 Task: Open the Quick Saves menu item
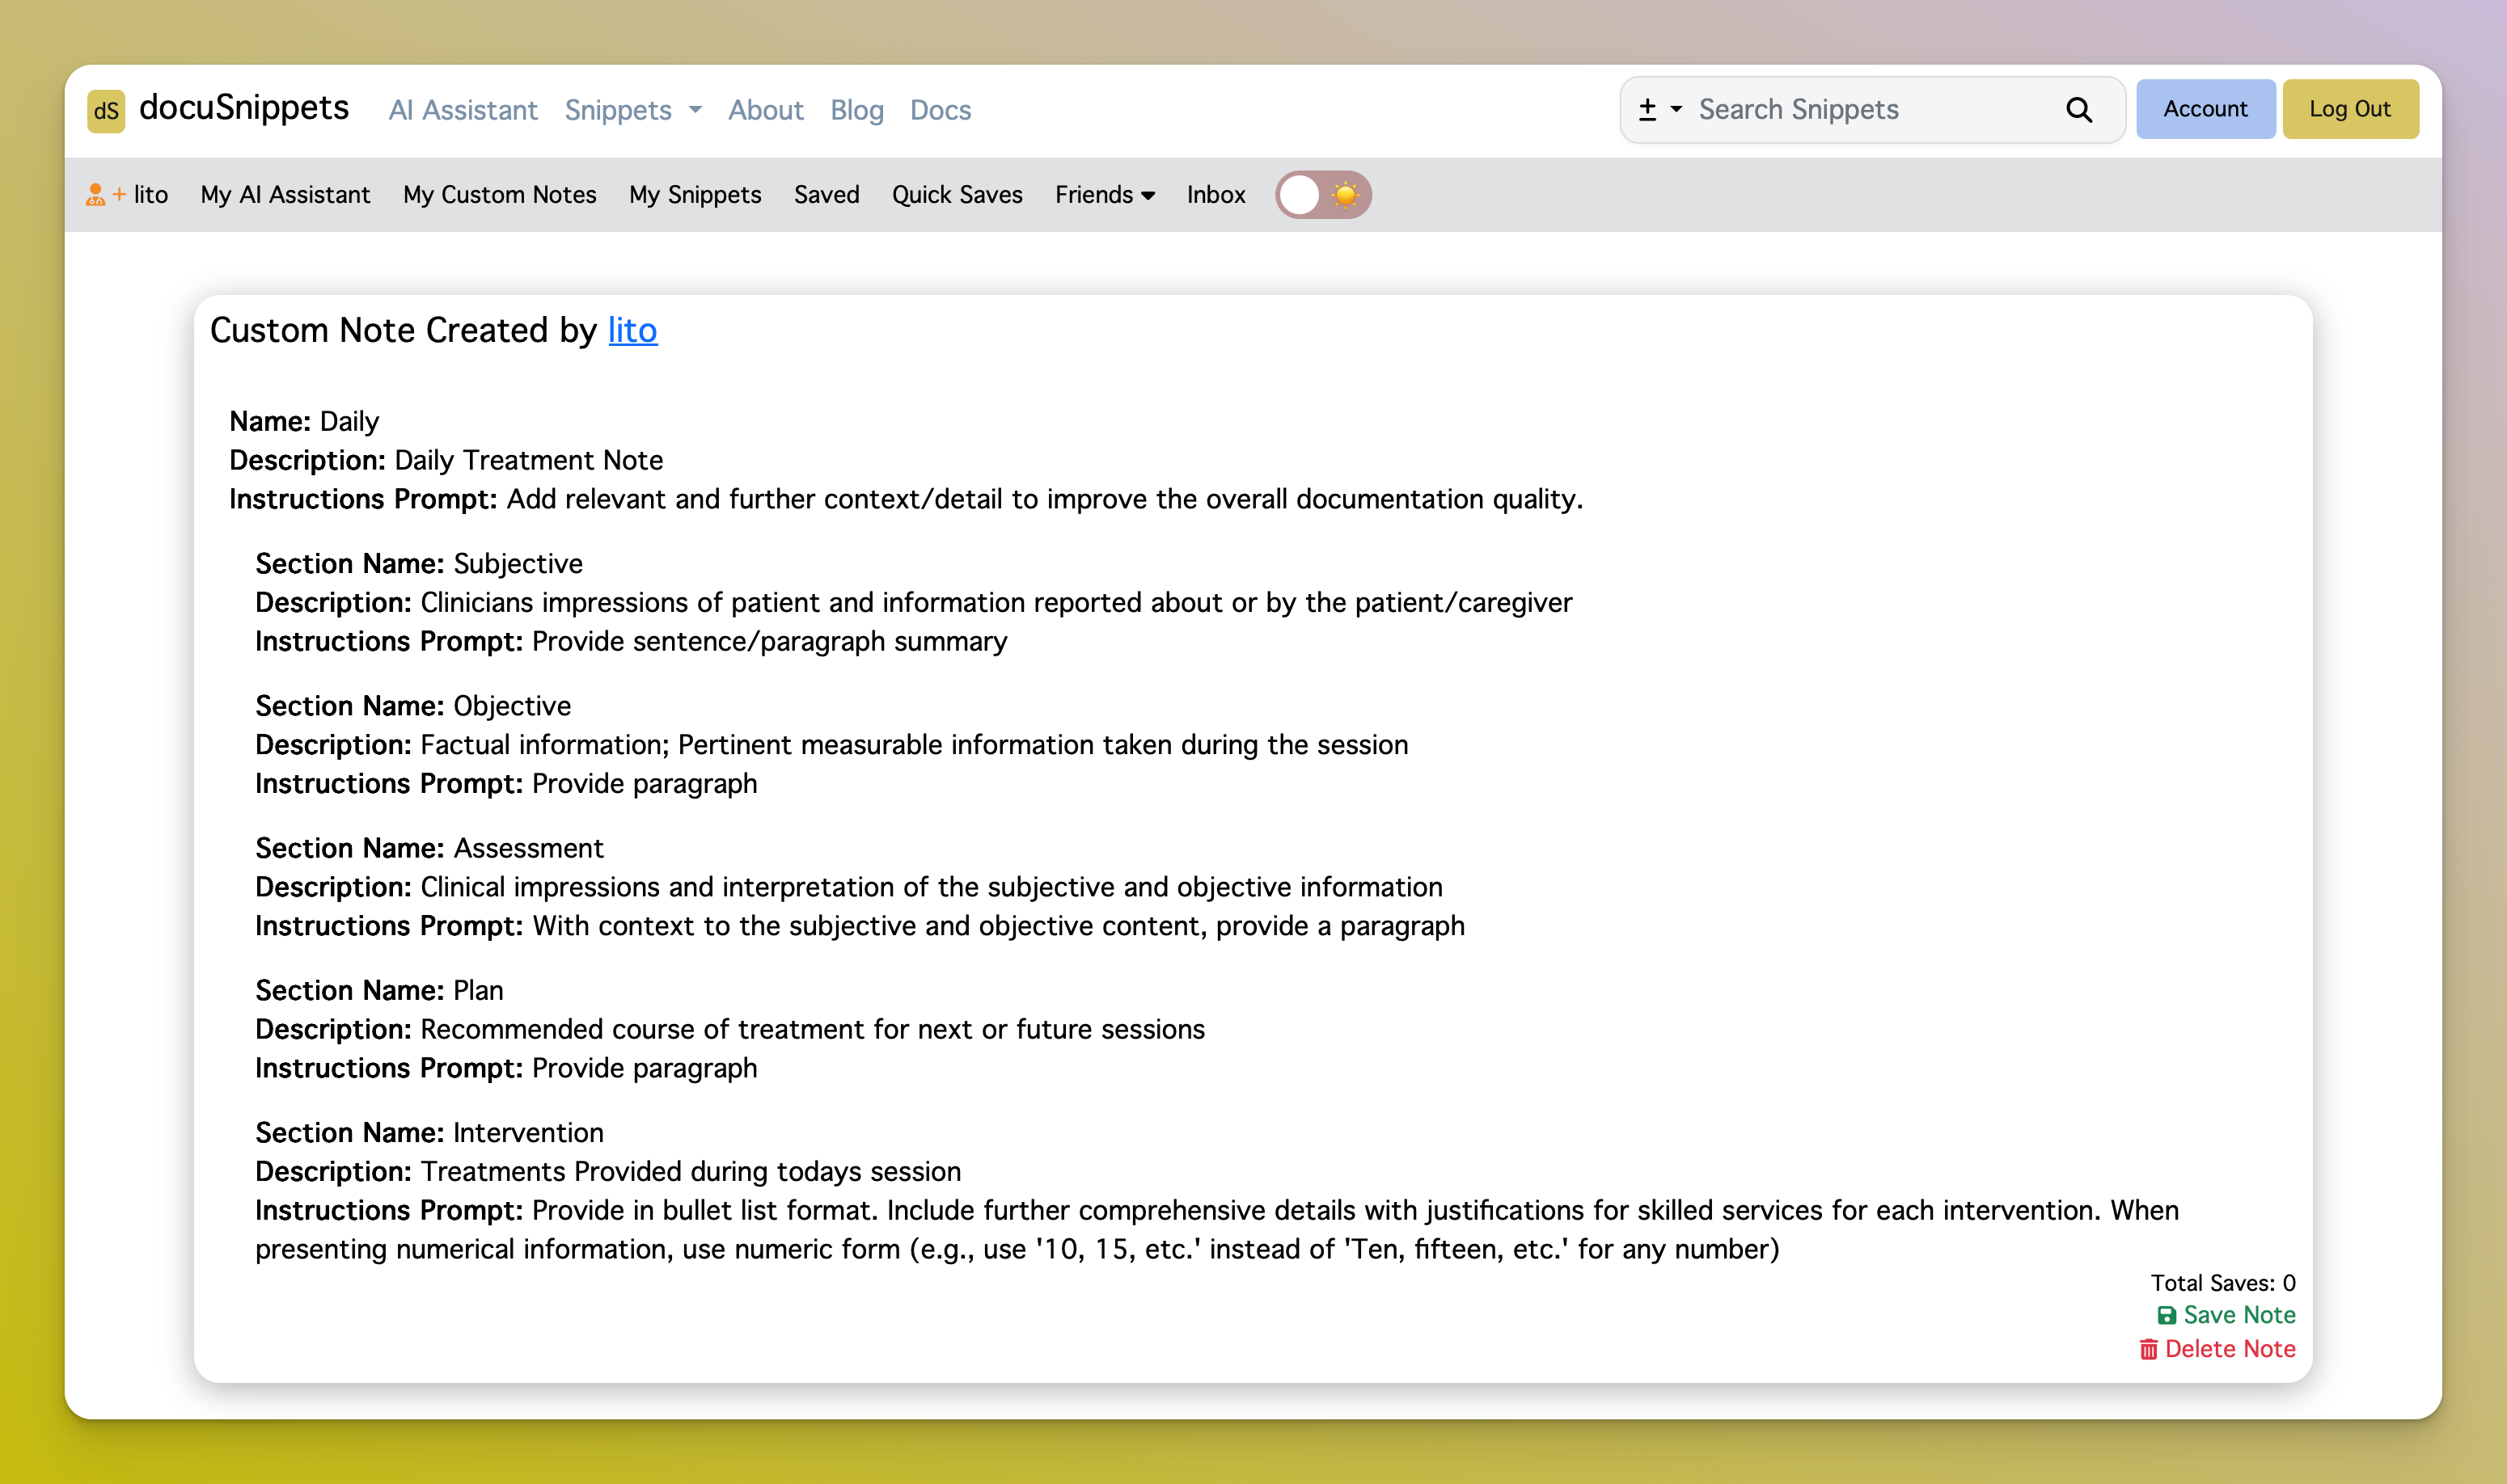957,194
